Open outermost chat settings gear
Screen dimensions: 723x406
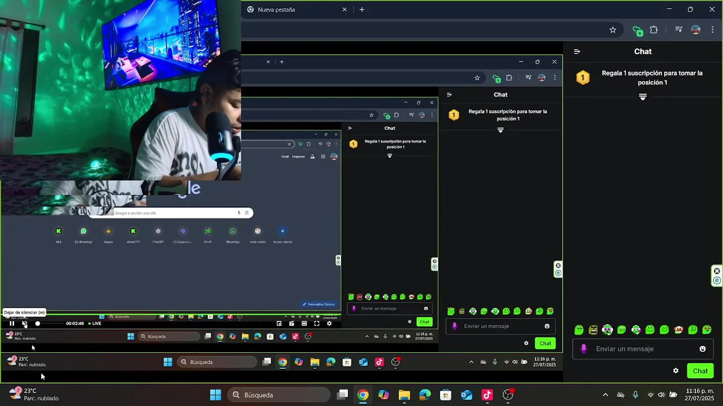pos(676,371)
